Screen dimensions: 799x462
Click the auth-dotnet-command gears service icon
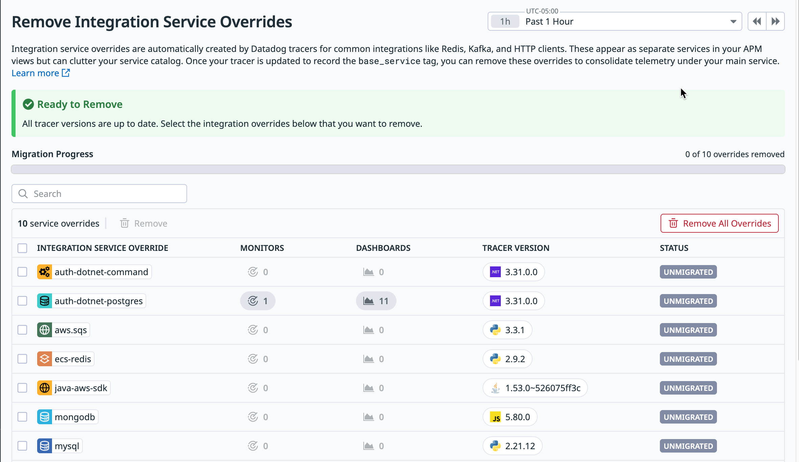click(x=44, y=272)
